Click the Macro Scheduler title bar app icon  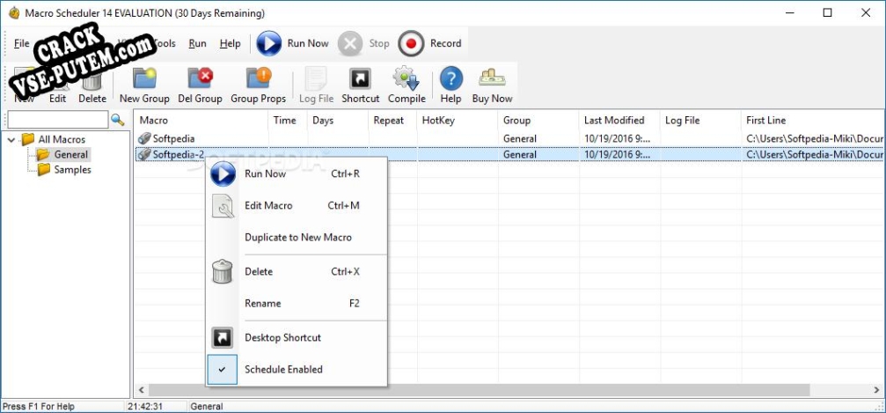coord(14,13)
